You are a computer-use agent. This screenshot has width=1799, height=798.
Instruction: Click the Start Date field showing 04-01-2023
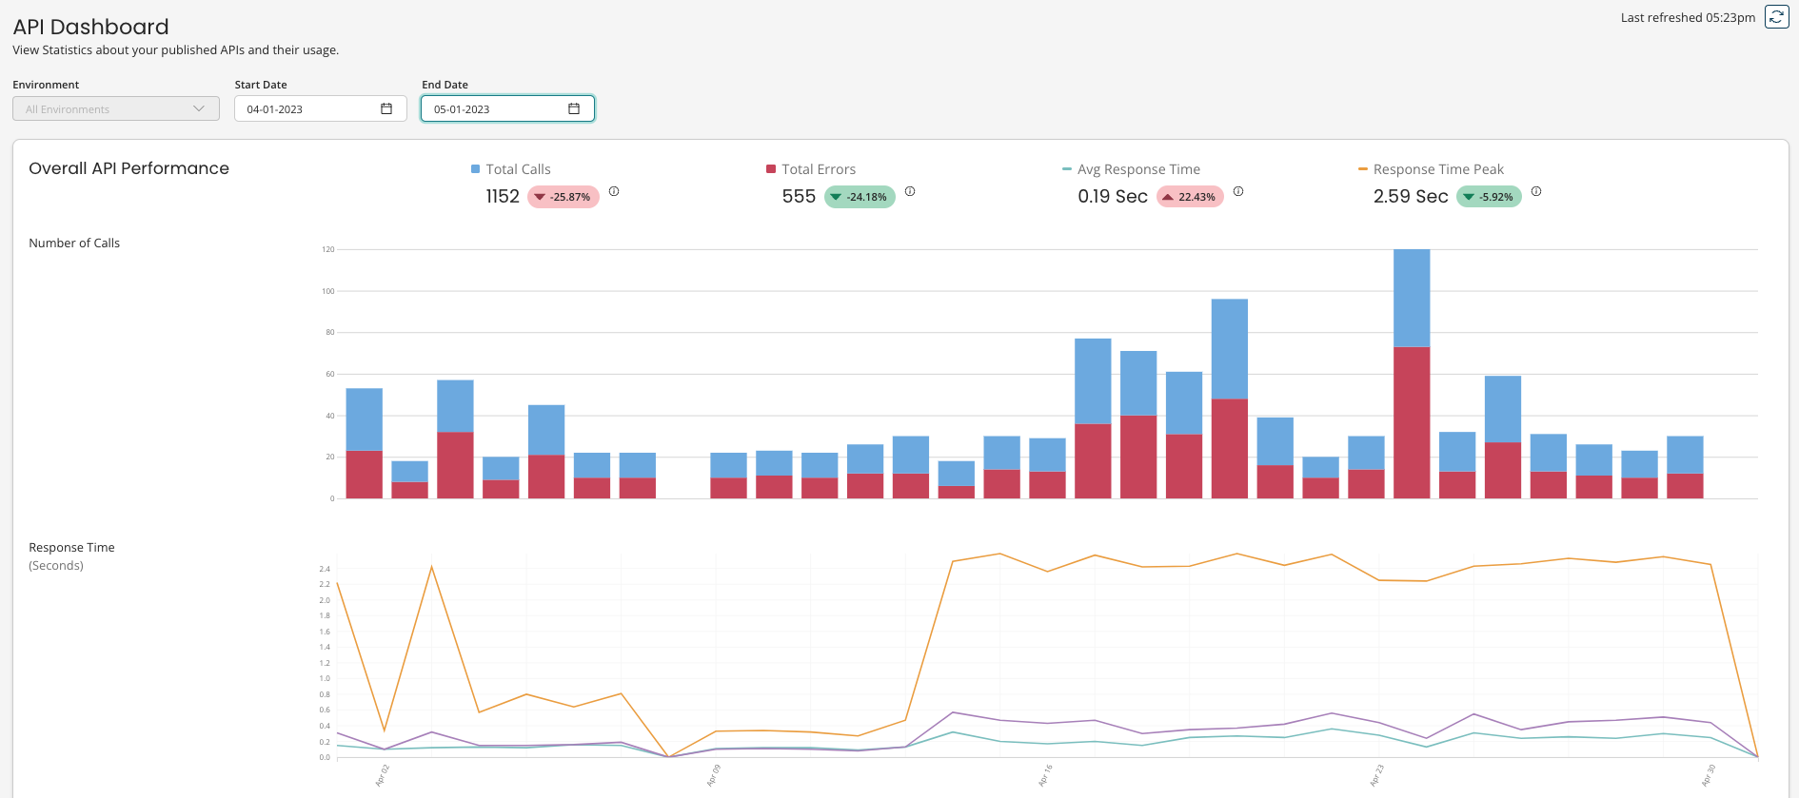pyautogui.click(x=305, y=109)
